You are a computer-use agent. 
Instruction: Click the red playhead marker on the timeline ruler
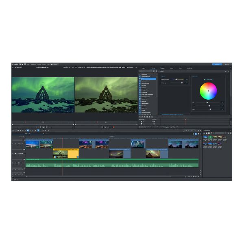pos(62,138)
